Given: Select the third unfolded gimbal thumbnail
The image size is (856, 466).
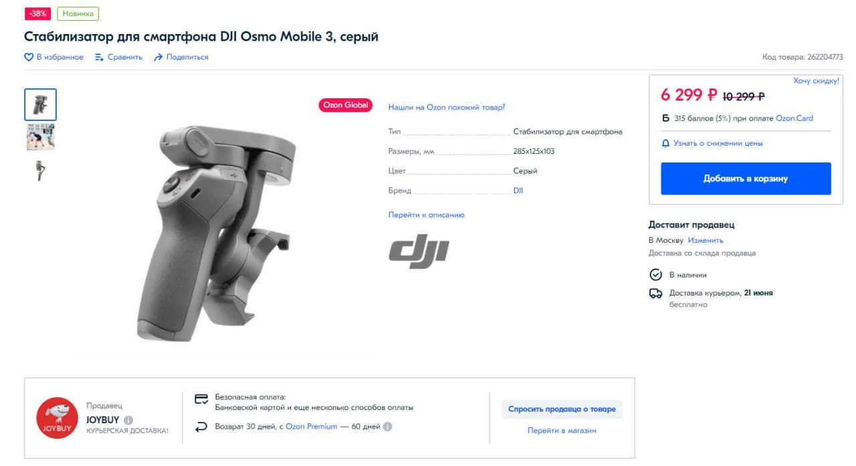Looking at the screenshot, I should click(41, 170).
